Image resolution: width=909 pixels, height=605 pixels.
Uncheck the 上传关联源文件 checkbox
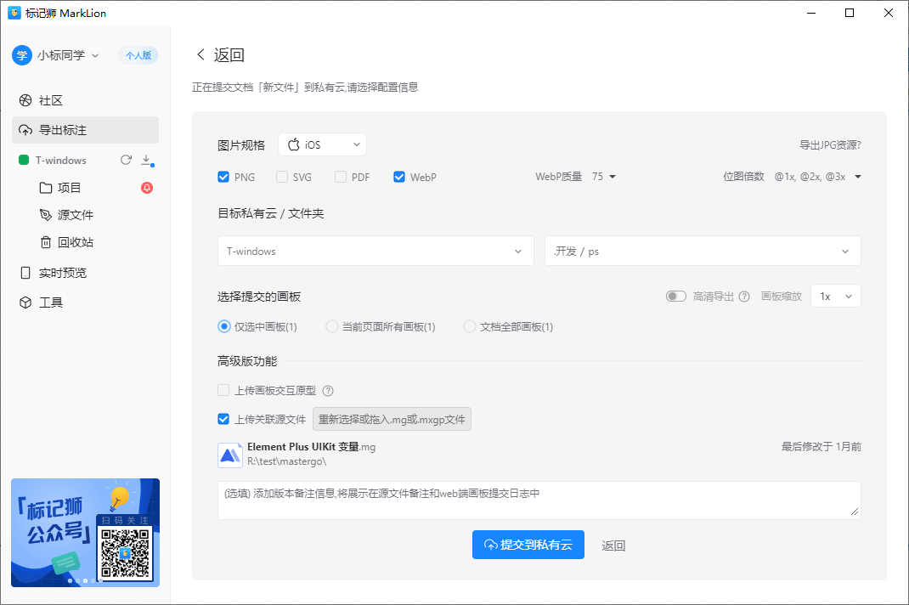pos(223,419)
